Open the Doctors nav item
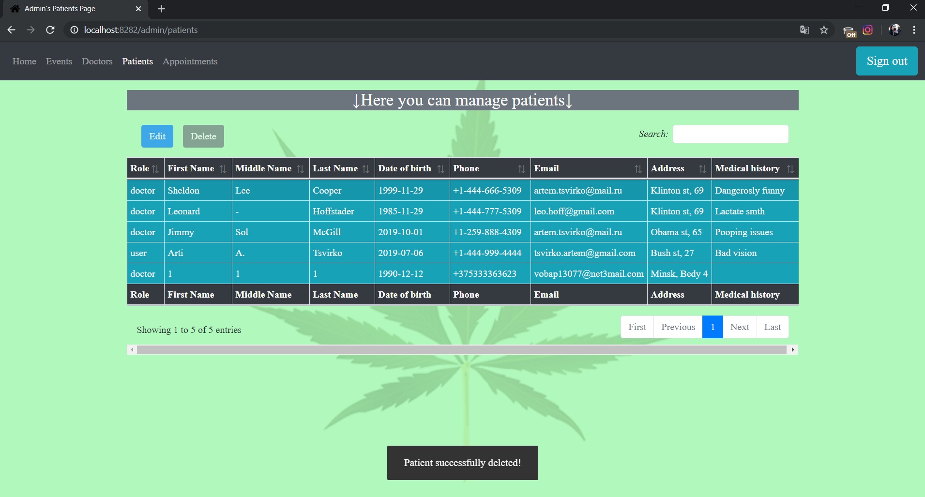The image size is (925, 497). [x=97, y=61]
